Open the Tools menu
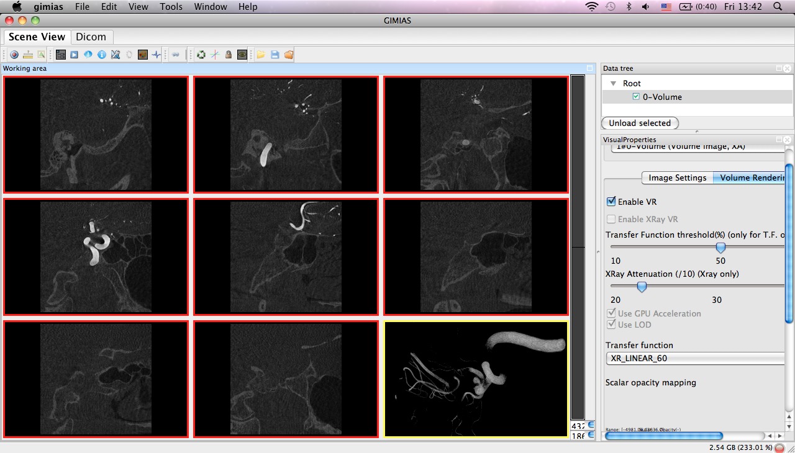The image size is (795, 453). (171, 7)
